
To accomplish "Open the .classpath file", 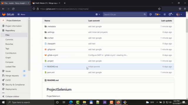I will [51, 43].
